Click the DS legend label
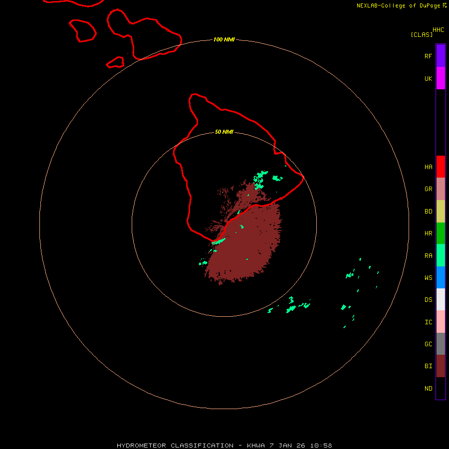 428,300
